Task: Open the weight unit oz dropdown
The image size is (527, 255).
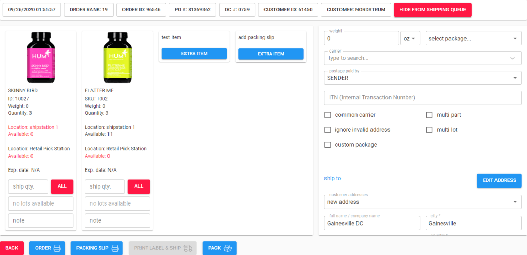Action: point(410,38)
